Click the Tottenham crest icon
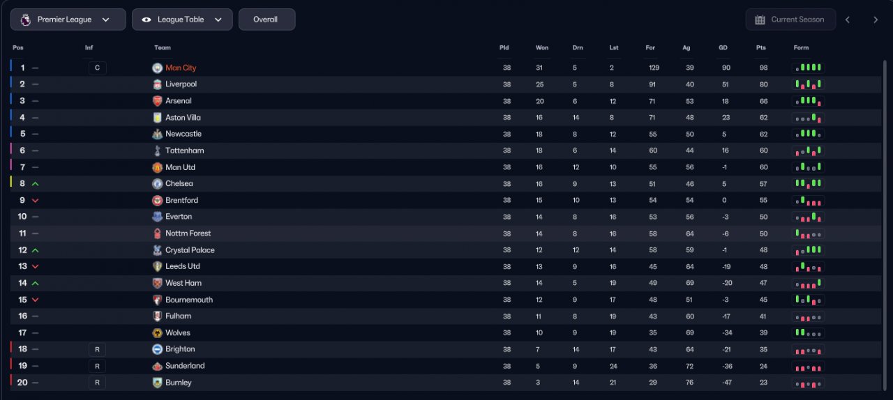 click(x=157, y=151)
